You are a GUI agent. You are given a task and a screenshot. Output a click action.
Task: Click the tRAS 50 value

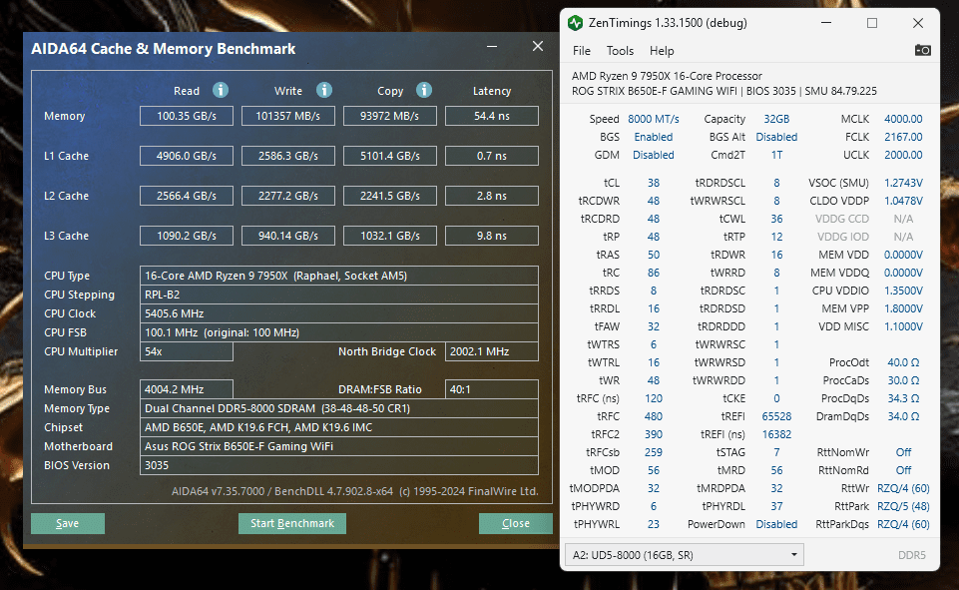(x=654, y=255)
